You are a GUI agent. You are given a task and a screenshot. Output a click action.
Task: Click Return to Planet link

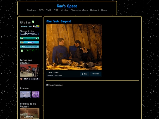(99, 10)
